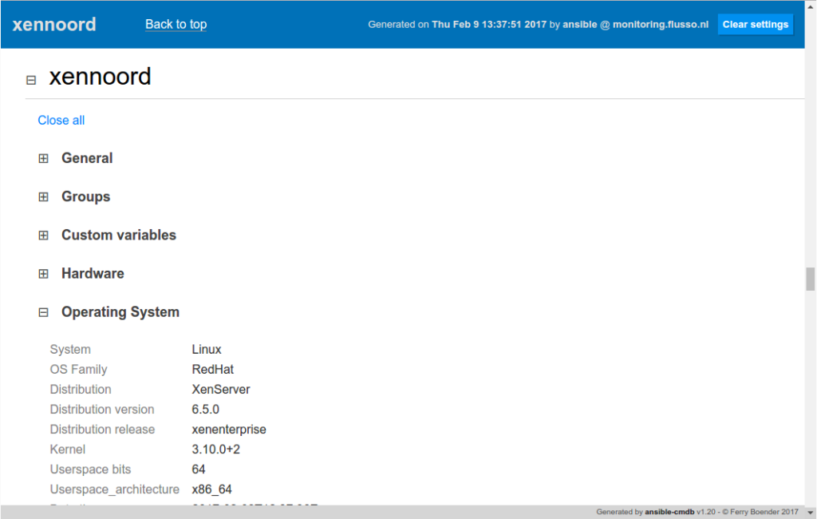Collapse the xennoord host details icon
This screenshot has width=817, height=519.
30,80
